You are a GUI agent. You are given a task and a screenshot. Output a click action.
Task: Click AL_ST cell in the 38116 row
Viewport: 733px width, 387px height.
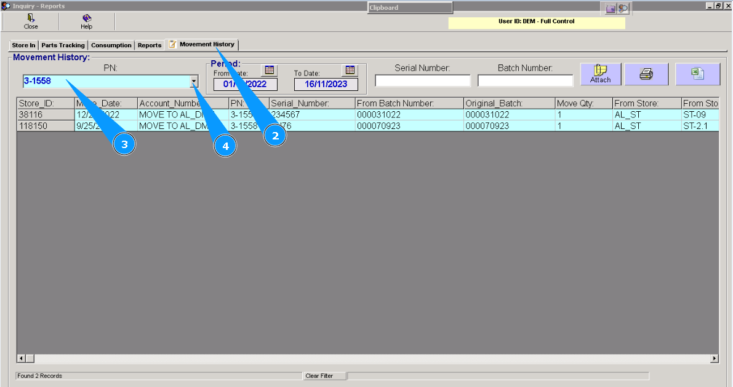(x=647, y=114)
